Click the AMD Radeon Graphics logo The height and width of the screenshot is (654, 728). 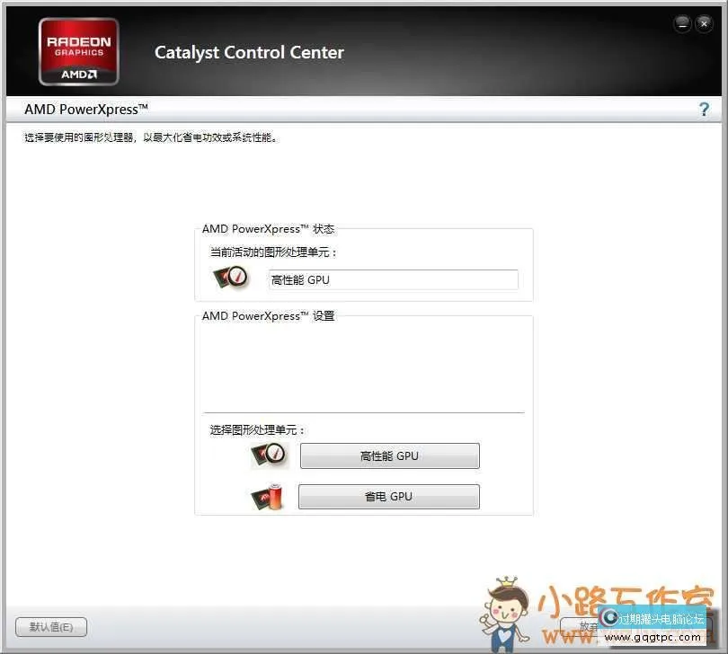(x=78, y=51)
